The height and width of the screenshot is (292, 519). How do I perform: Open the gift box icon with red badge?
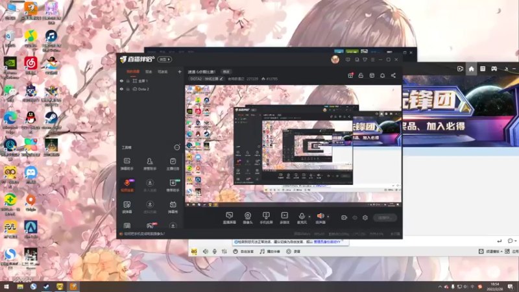350,75
